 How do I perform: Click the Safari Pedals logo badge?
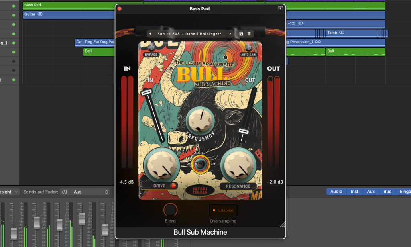click(200, 190)
